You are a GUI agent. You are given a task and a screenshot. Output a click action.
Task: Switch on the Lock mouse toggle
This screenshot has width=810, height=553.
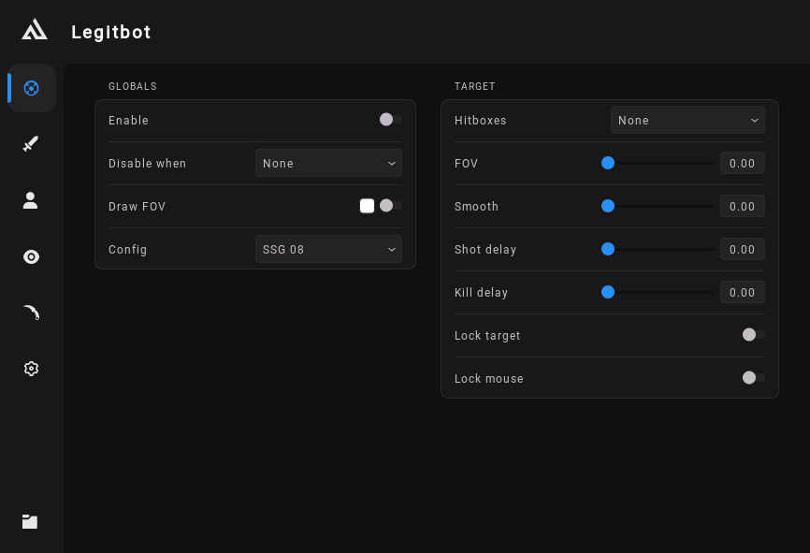(753, 378)
